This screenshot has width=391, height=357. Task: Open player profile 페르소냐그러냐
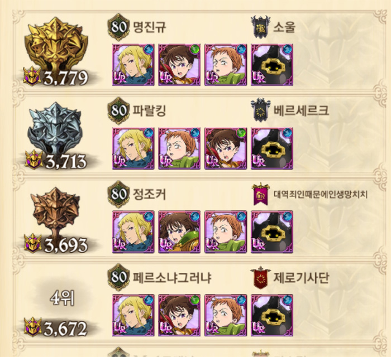(x=172, y=277)
